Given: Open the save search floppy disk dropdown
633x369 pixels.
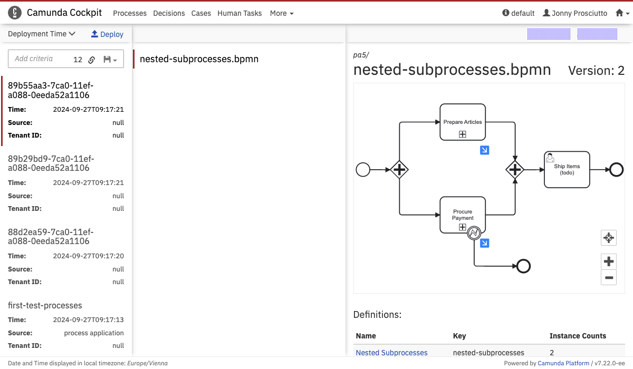Looking at the screenshot, I should coord(110,60).
